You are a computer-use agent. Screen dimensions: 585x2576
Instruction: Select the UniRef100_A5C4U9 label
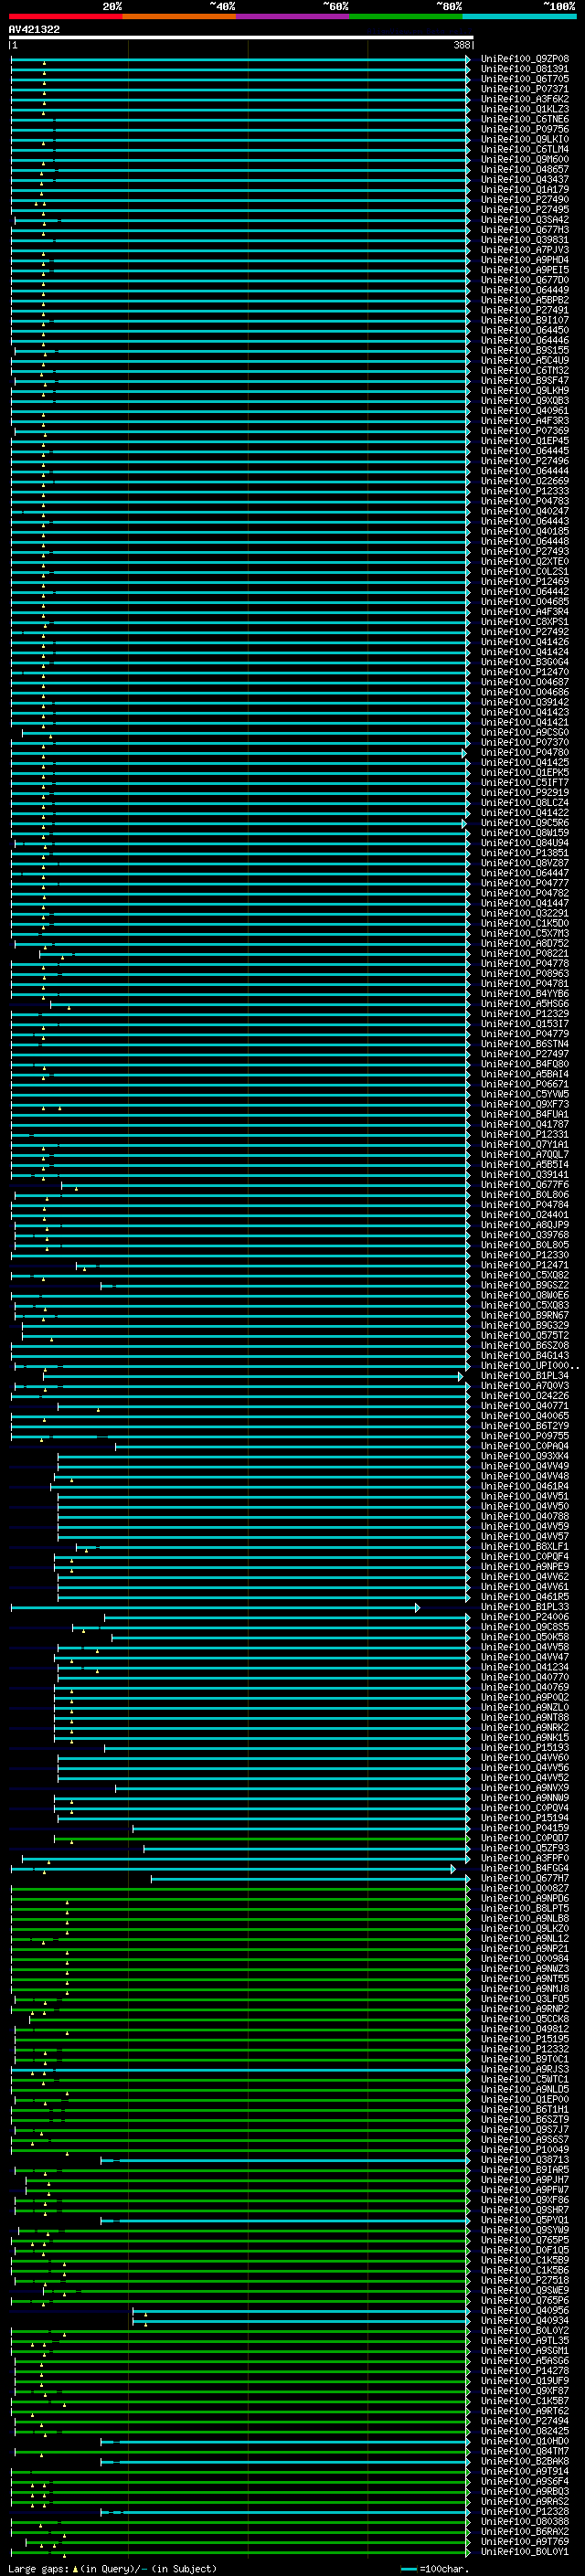pos(524,360)
